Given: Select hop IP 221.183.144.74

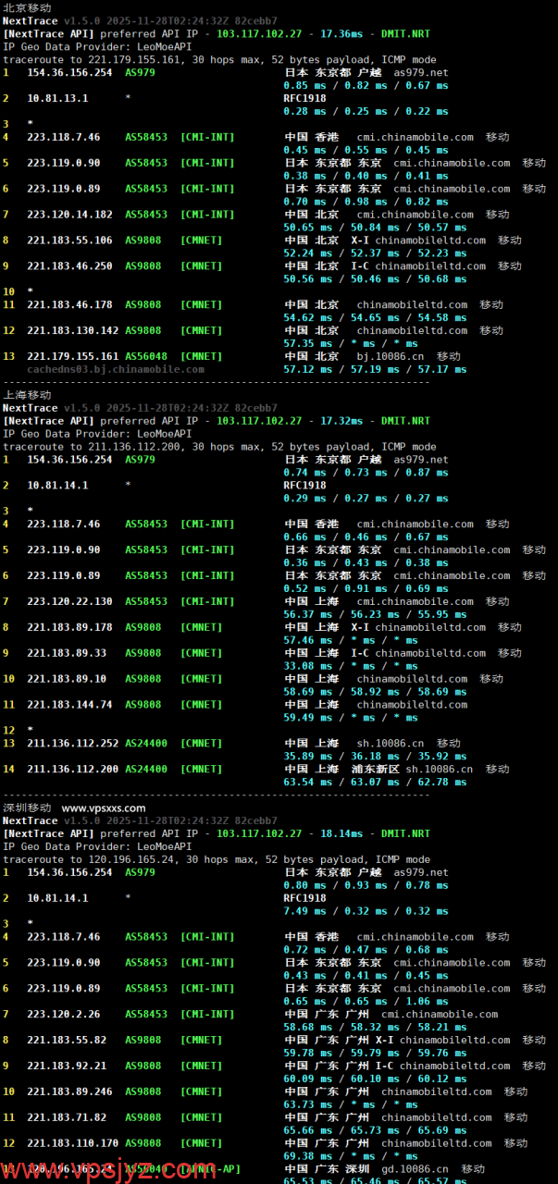Looking at the screenshot, I should coord(69,705).
